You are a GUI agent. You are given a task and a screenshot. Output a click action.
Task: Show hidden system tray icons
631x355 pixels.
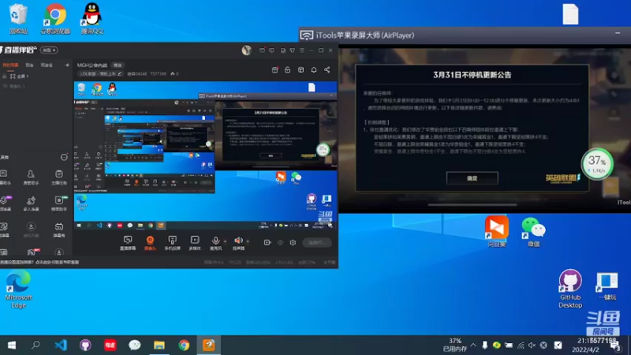(x=473, y=345)
